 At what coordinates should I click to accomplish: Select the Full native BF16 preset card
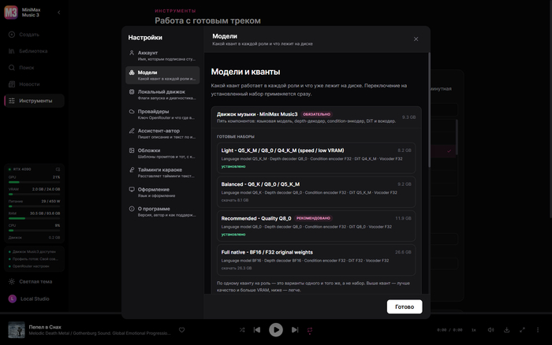click(316, 260)
